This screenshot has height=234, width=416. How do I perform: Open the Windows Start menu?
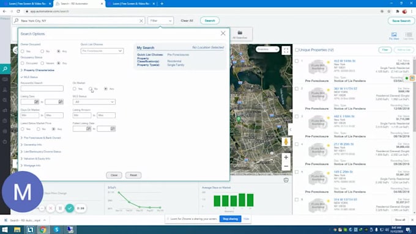click(5, 230)
